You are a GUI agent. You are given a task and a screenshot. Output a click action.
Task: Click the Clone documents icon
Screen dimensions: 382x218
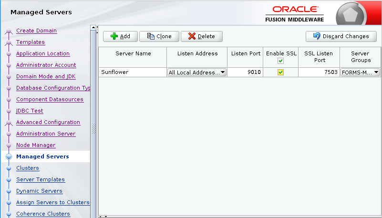151,36
